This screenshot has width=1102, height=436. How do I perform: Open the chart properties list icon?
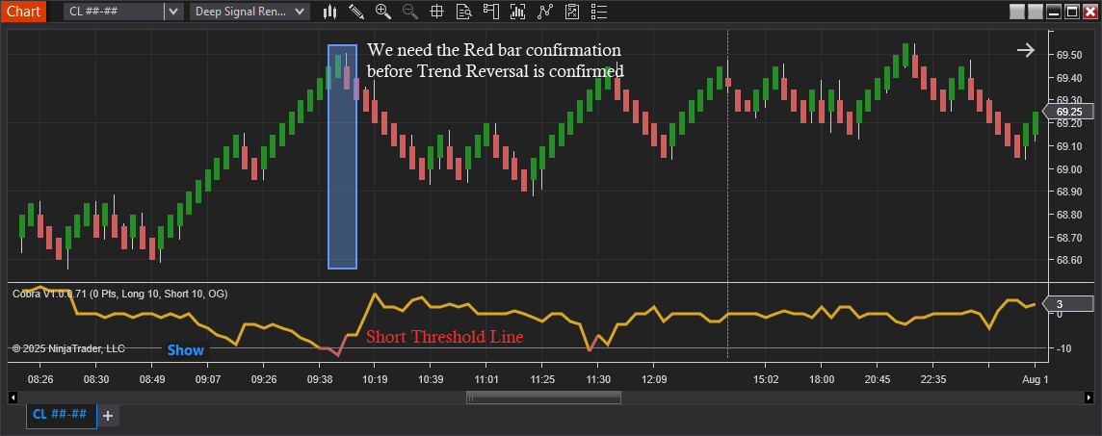(599, 12)
